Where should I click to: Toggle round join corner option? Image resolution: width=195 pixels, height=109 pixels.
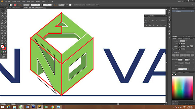[x=182, y=46]
